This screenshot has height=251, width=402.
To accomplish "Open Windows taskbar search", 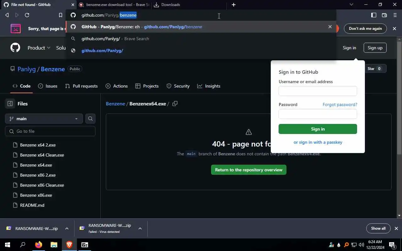I will click(23, 245).
